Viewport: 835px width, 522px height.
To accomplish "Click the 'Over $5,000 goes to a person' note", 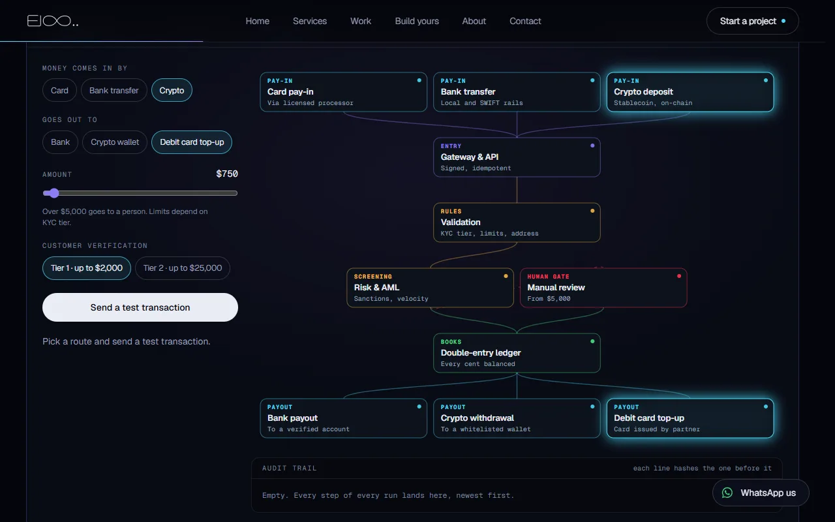I will [x=125, y=217].
